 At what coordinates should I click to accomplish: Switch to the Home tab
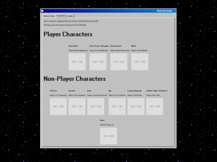pos(46,16)
